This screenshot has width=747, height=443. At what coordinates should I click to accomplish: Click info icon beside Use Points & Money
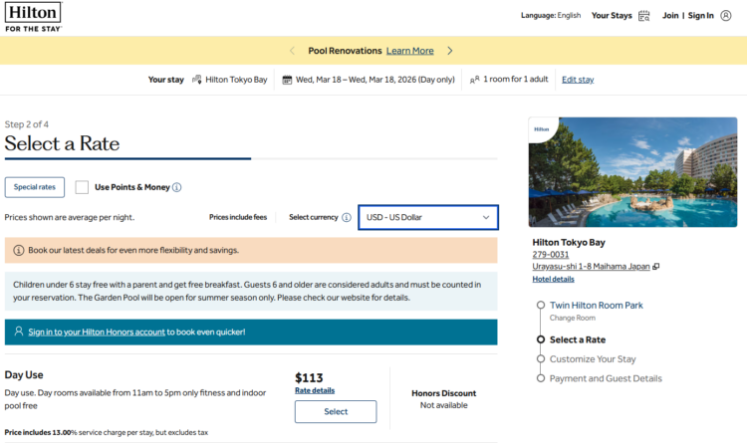point(177,187)
